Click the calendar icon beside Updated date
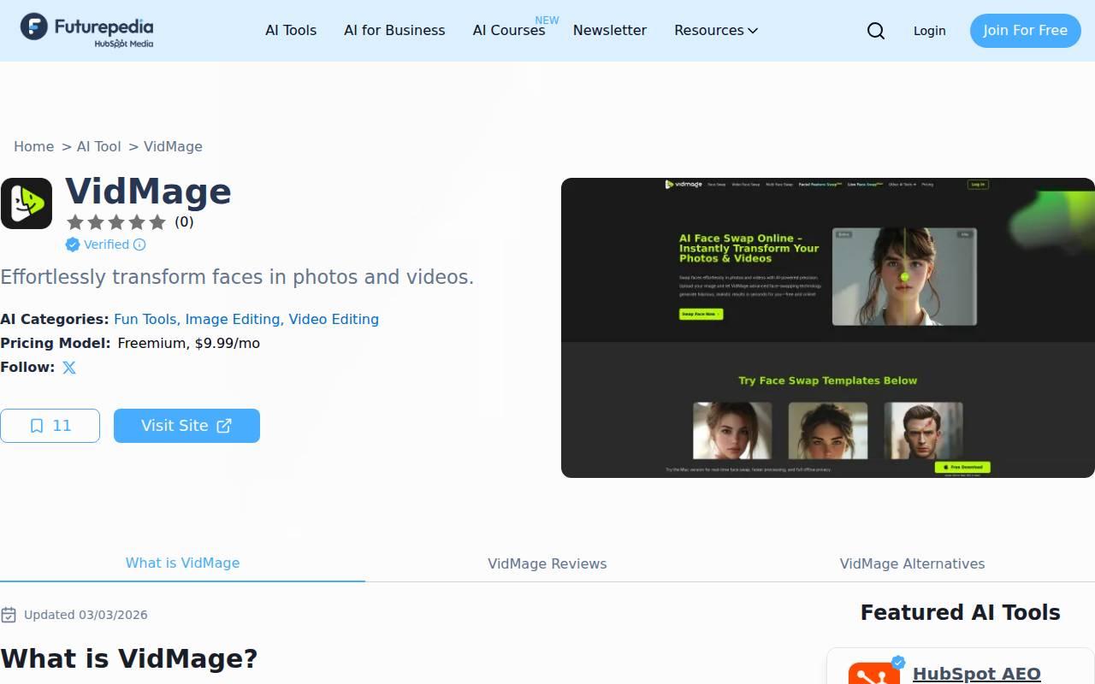Screen dimensions: 1095x684 point(9,615)
